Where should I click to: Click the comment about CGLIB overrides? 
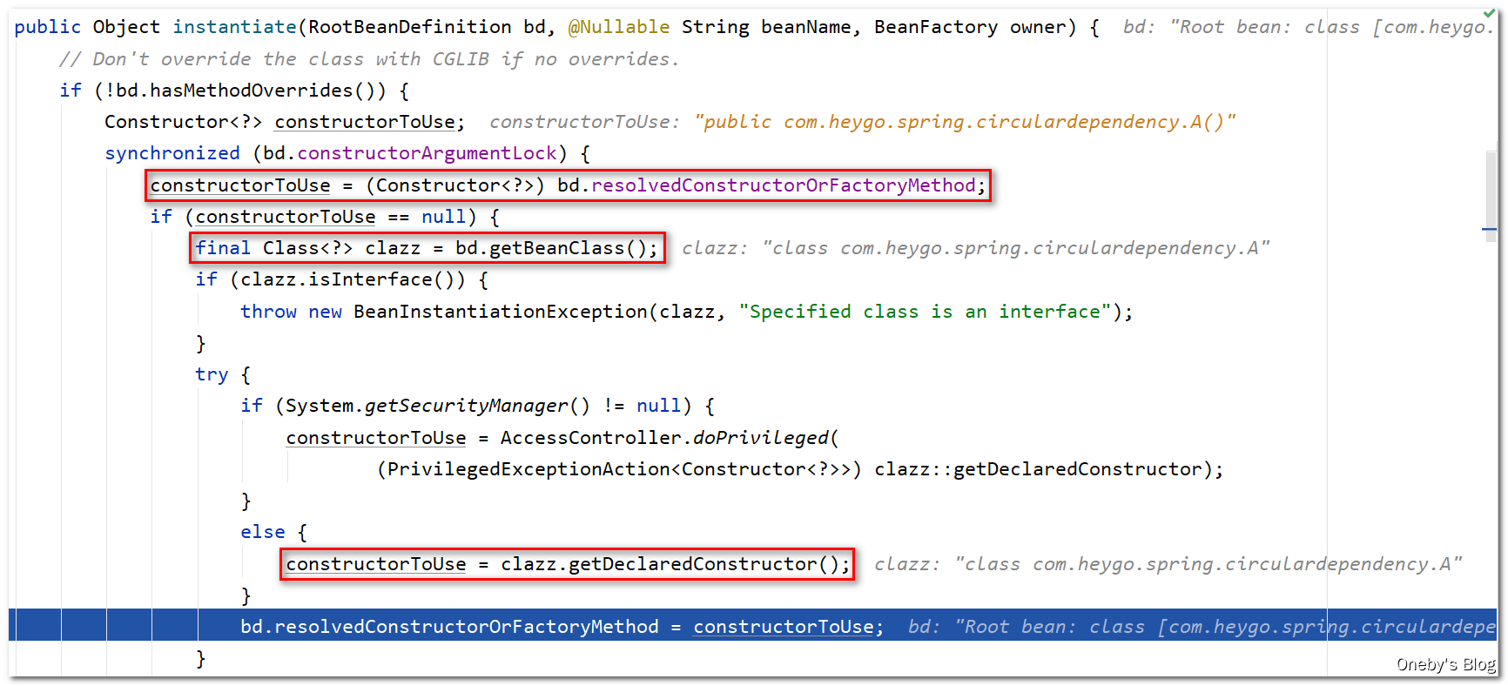click(x=369, y=59)
